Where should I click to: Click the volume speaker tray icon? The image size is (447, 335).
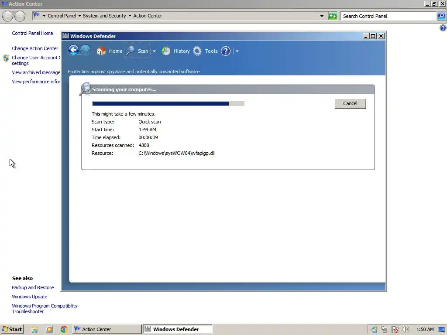(405, 330)
